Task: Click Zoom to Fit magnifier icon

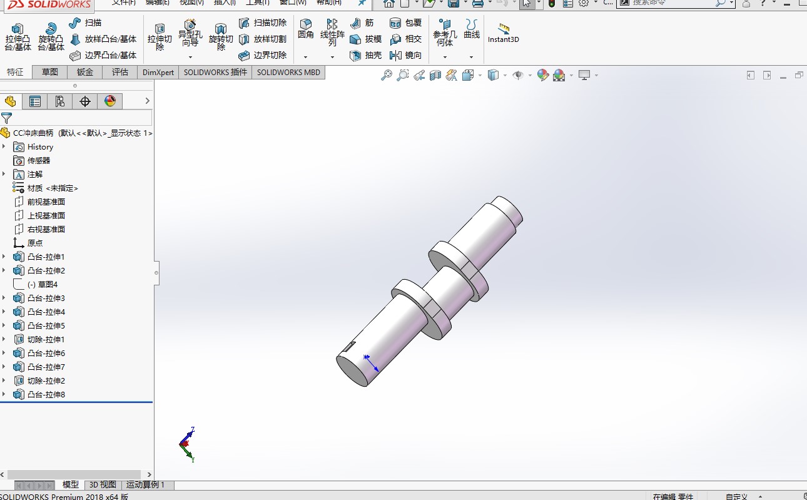Action: (387, 76)
